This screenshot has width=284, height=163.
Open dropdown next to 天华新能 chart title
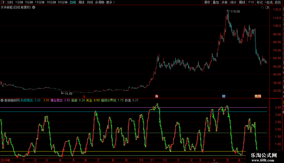34,8
